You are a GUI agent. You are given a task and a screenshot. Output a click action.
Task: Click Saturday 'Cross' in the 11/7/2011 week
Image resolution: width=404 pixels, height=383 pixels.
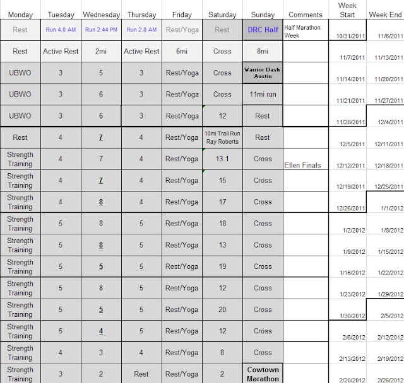click(222, 52)
